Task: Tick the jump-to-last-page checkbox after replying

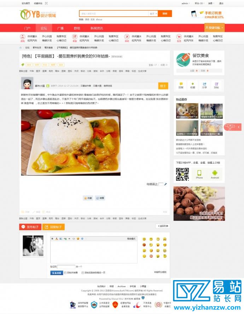Action: click(x=82, y=273)
